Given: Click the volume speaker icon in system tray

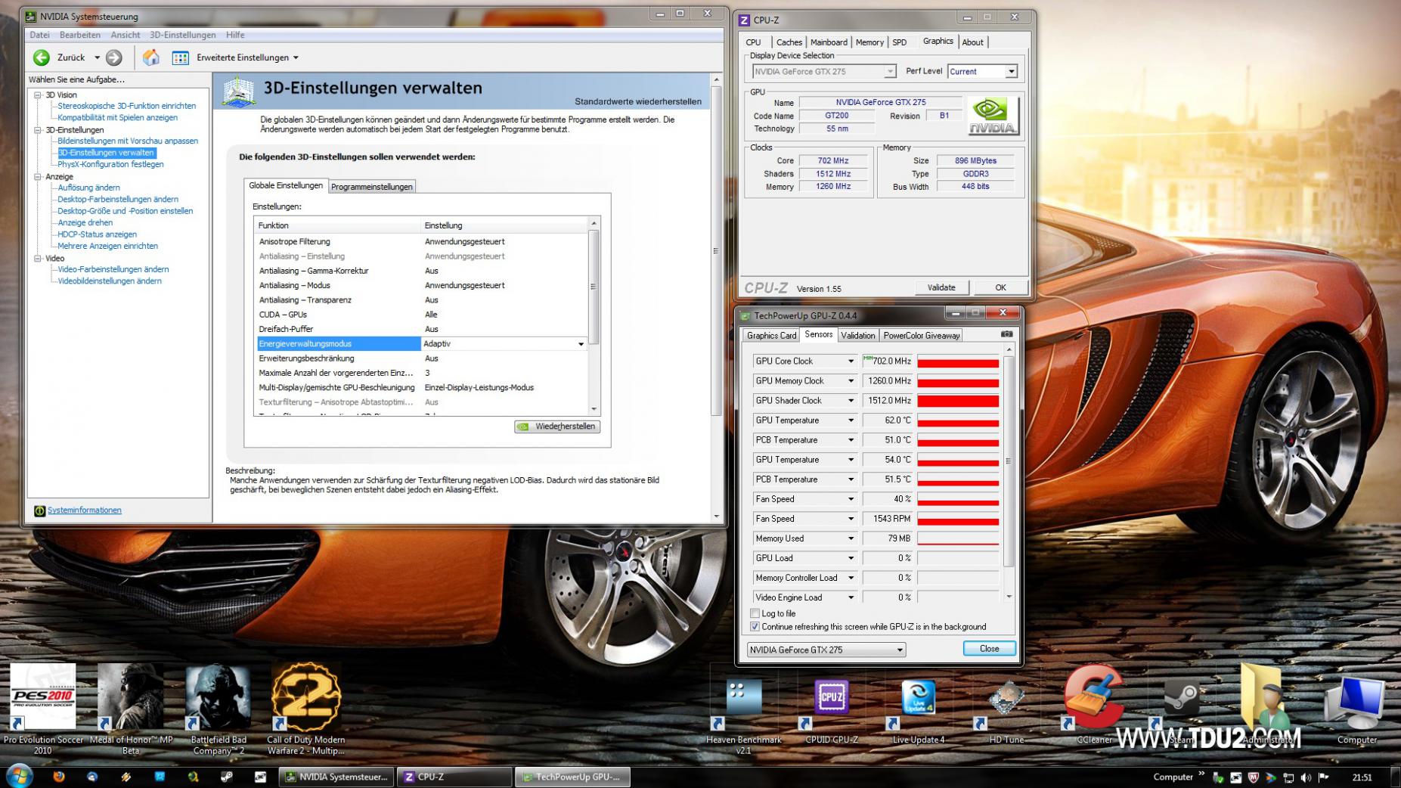Looking at the screenshot, I should (x=1306, y=777).
